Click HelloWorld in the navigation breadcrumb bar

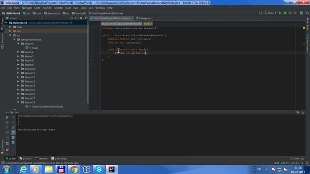11,13
